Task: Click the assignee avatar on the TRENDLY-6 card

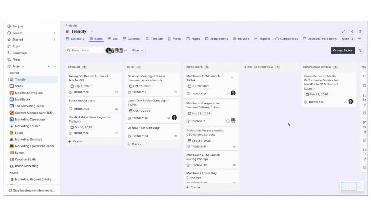Action: tap(351, 101)
